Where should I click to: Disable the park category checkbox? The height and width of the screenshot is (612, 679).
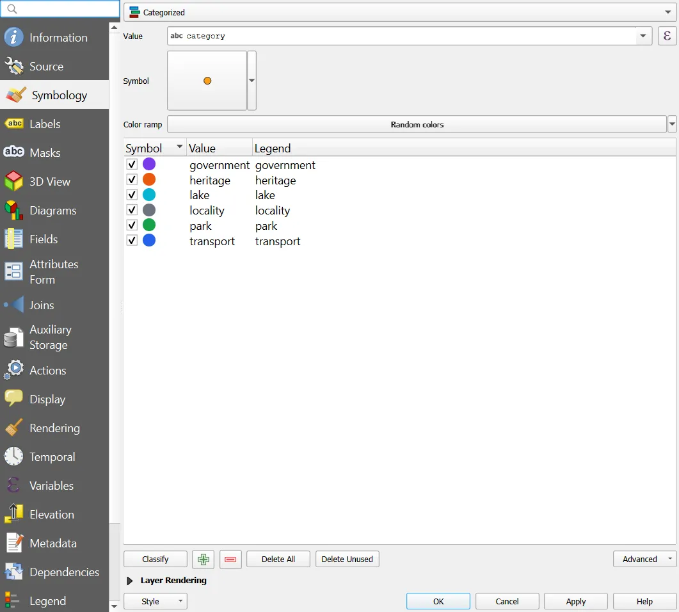(x=132, y=225)
